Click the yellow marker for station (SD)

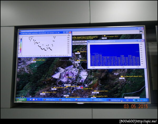[x=34, y=60]
